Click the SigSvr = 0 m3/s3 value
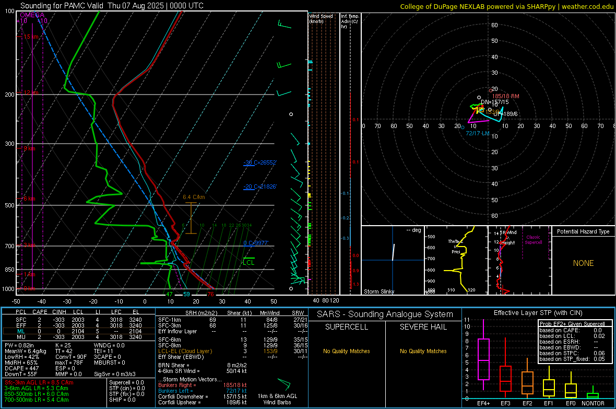The height and width of the screenshot is (409, 616). coord(115,374)
